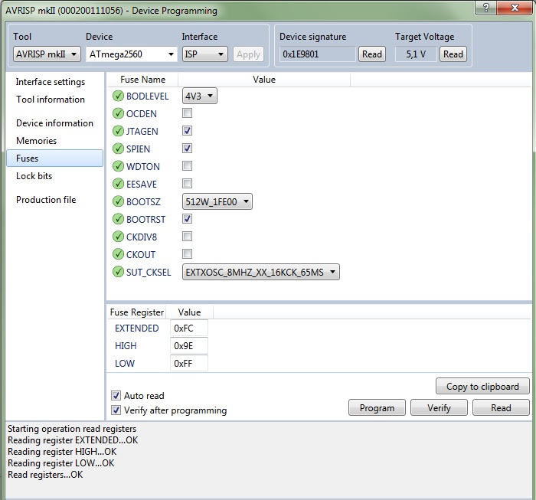Open Interface settings page
536x500 pixels.
[51, 82]
